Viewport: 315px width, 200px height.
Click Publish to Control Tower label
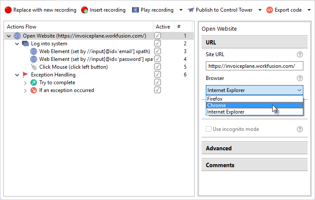click(224, 10)
